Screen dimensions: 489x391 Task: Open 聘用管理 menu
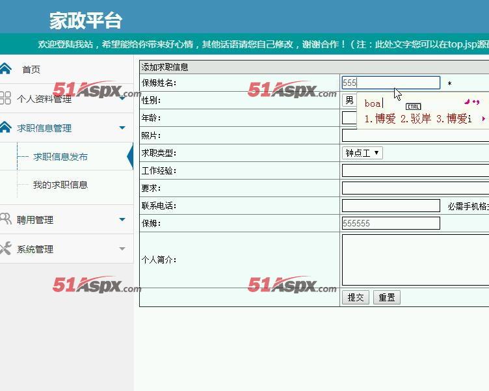click(35, 220)
